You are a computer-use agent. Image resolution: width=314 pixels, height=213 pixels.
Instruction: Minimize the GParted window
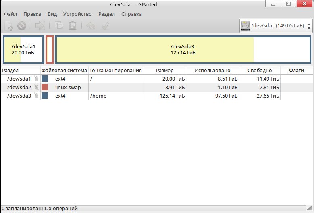[273, 4]
